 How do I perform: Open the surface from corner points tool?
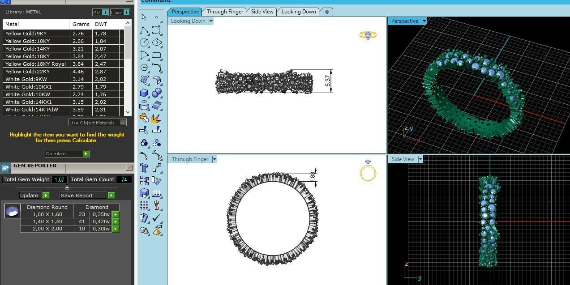144,80
